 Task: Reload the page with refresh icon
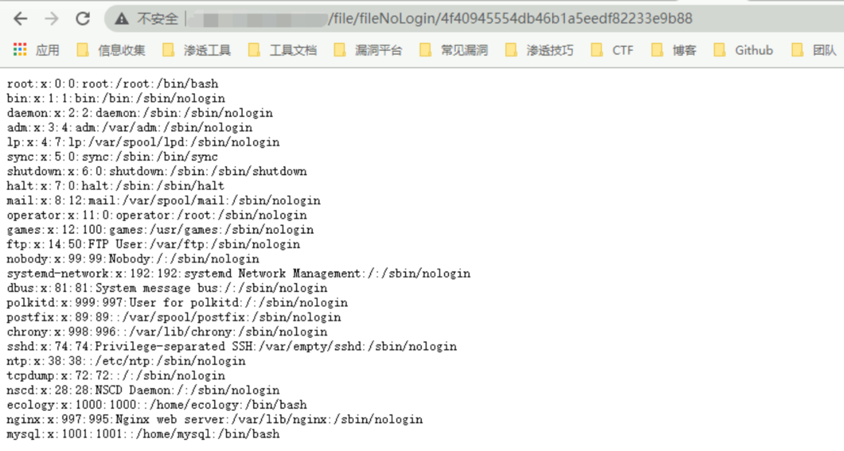[83, 19]
